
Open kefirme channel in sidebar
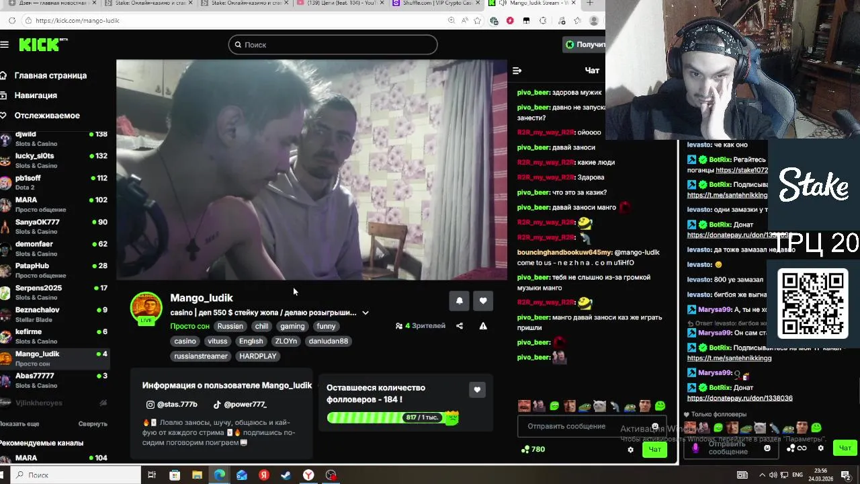54,336
